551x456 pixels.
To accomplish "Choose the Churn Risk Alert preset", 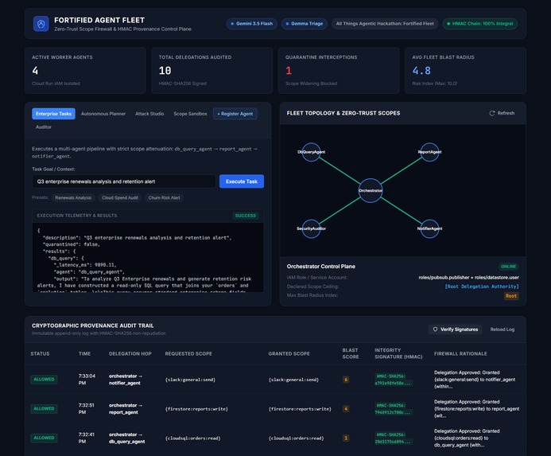I will [x=164, y=197].
